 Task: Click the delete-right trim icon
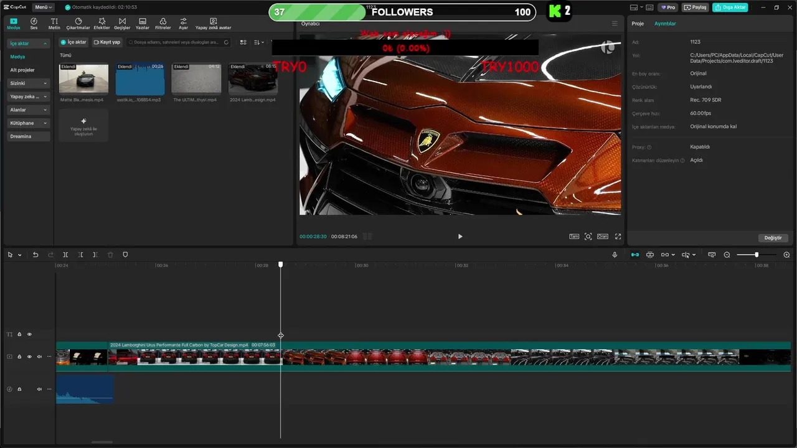point(95,254)
